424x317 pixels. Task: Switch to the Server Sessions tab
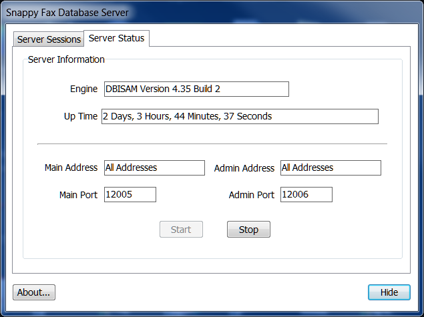(x=49, y=39)
